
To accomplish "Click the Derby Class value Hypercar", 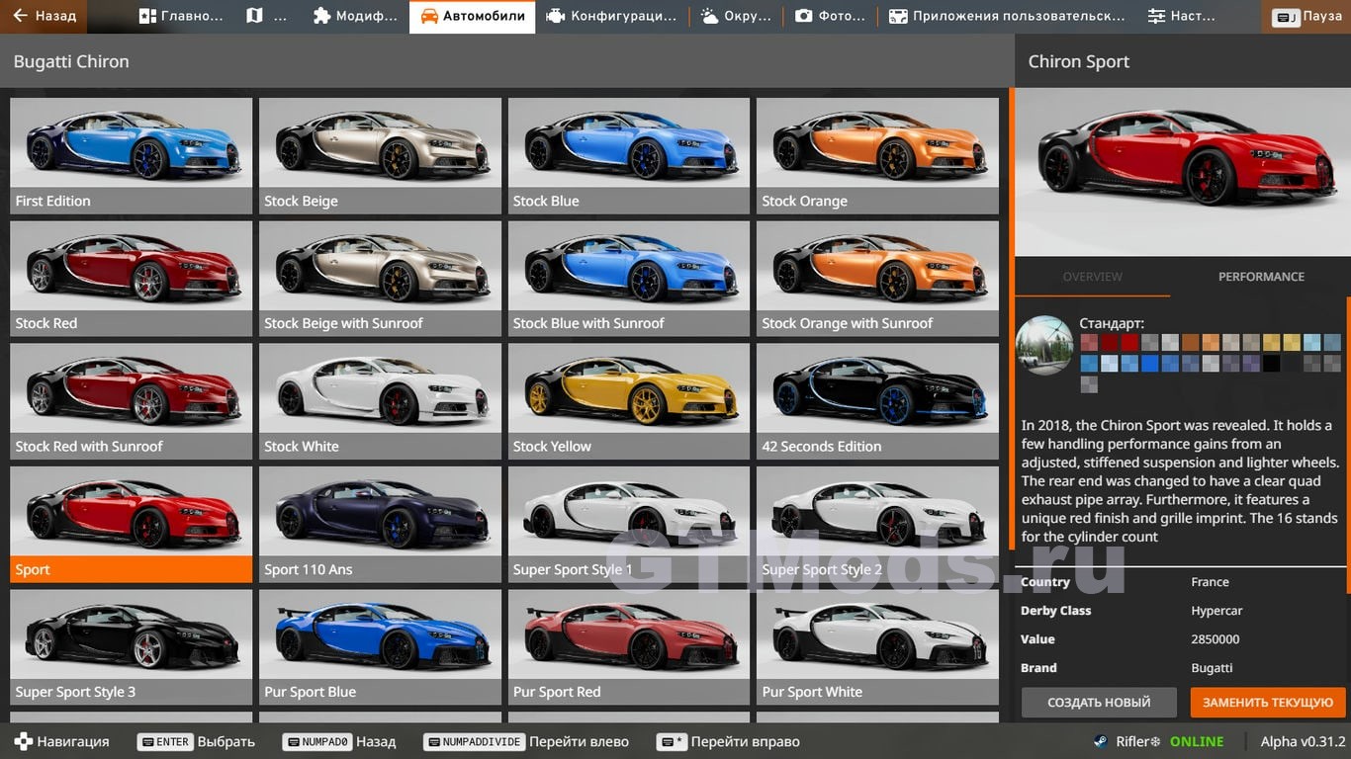I will (1216, 611).
